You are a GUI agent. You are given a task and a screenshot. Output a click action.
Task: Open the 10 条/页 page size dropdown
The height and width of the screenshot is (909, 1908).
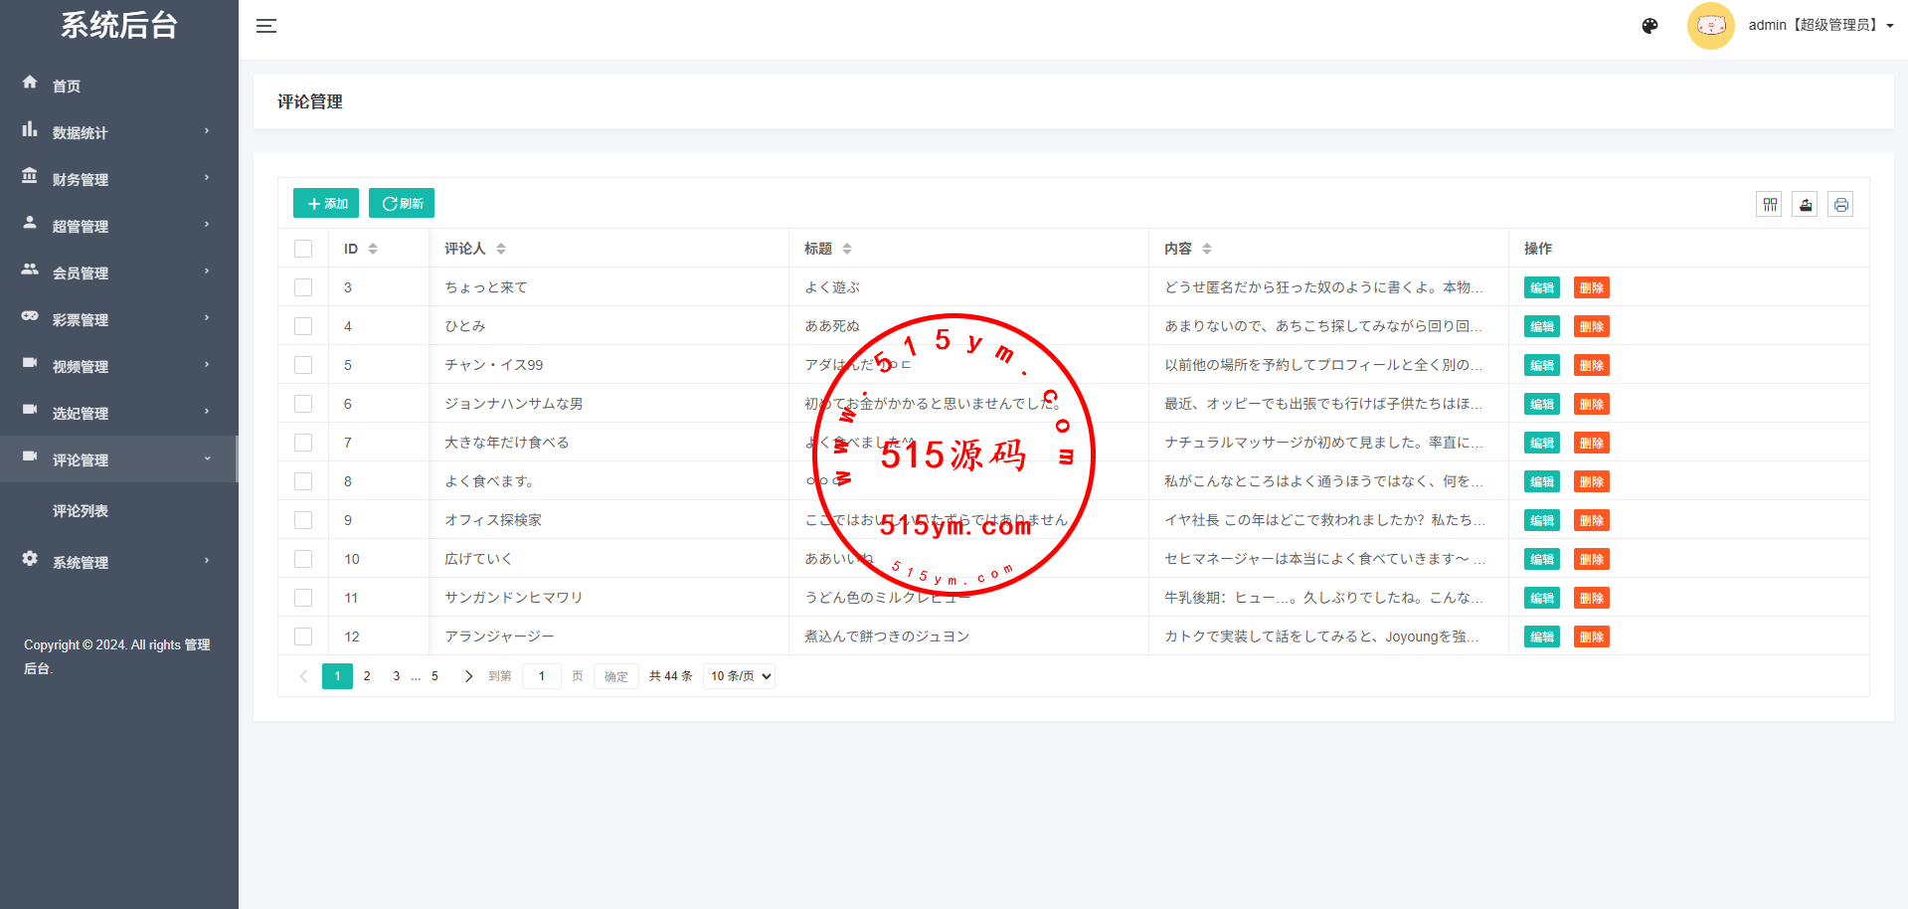pyautogui.click(x=740, y=676)
